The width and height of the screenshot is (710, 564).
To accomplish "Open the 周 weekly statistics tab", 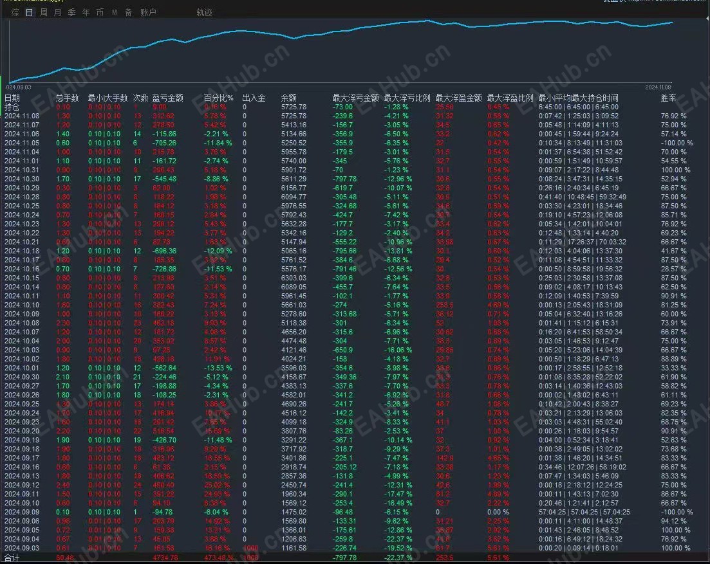I will coord(44,12).
